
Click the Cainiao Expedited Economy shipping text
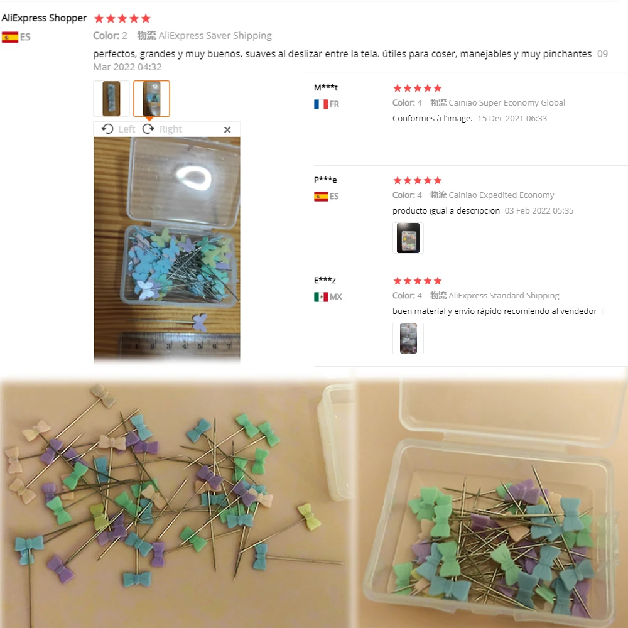pyautogui.click(x=501, y=195)
